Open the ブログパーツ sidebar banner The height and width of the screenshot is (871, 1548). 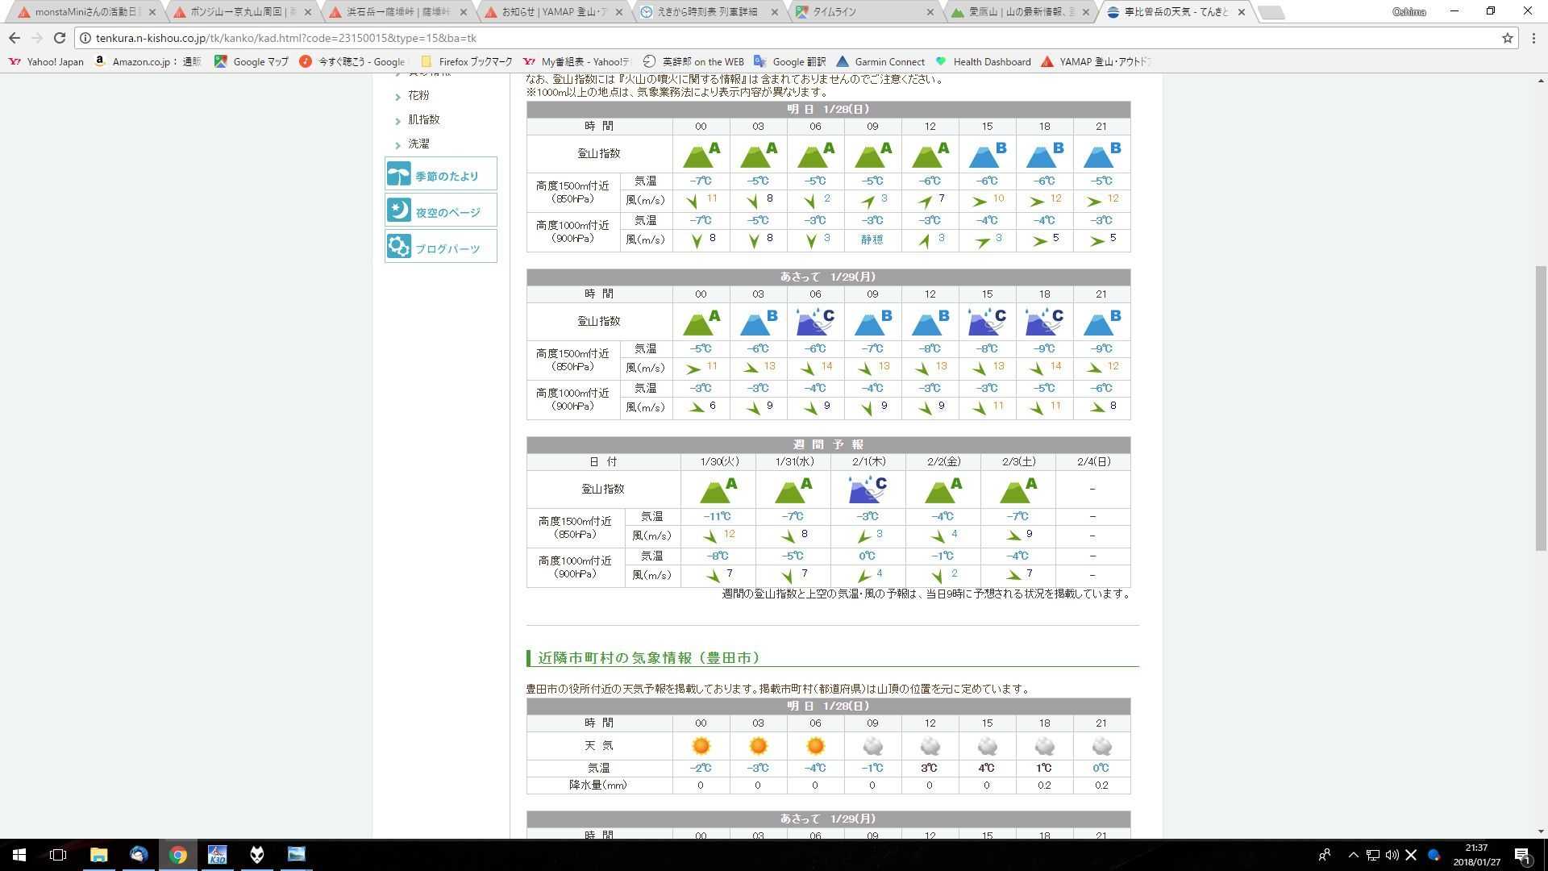pos(440,247)
